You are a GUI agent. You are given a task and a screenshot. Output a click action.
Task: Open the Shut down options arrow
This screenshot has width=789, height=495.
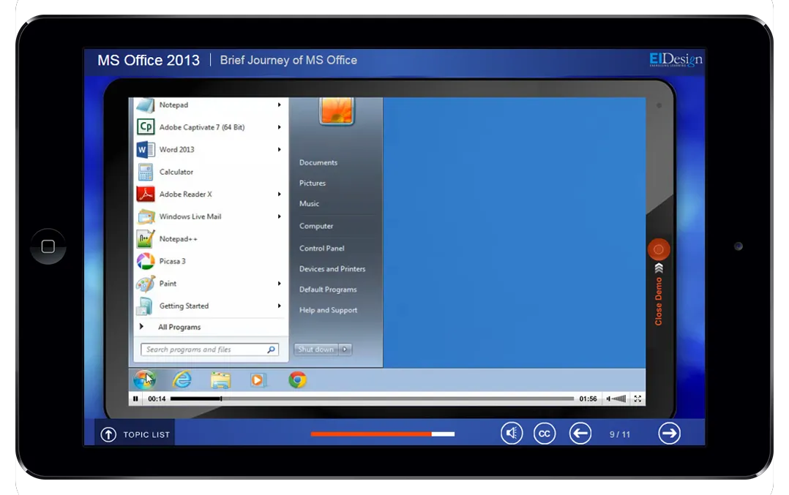coord(345,349)
